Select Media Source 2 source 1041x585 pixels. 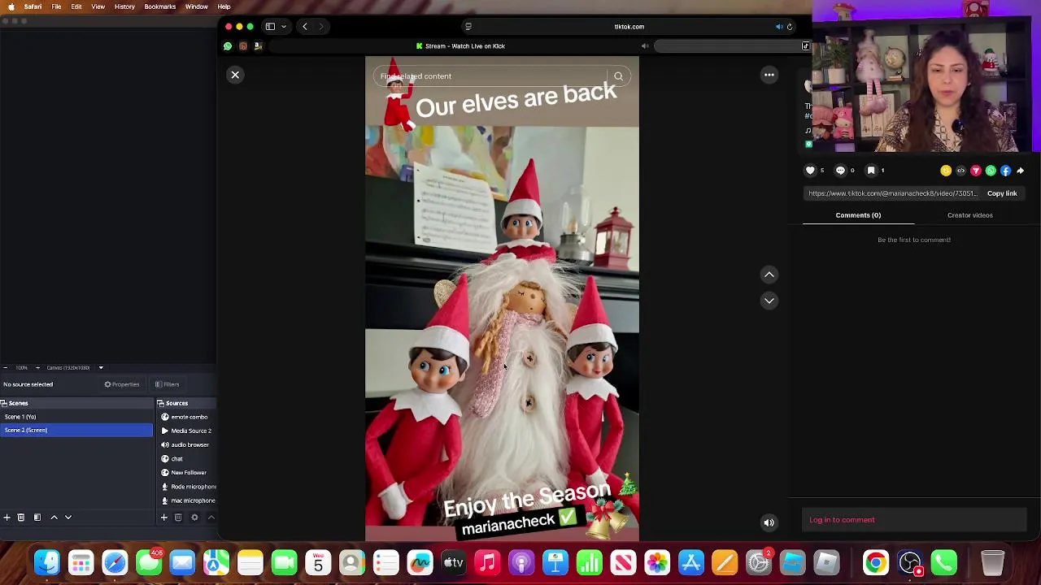(x=187, y=431)
